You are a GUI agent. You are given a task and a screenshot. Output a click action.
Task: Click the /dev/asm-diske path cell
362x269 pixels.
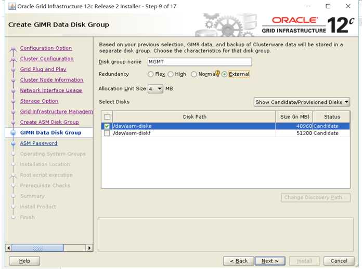coord(194,126)
